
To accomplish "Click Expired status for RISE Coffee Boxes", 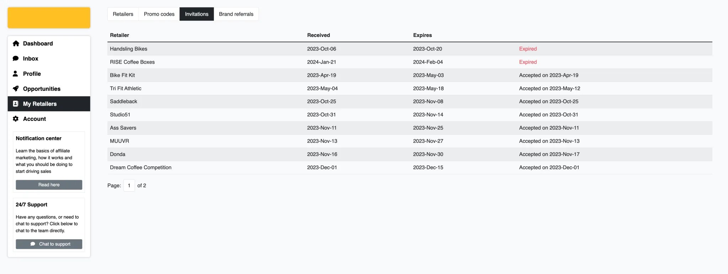I will pos(528,62).
